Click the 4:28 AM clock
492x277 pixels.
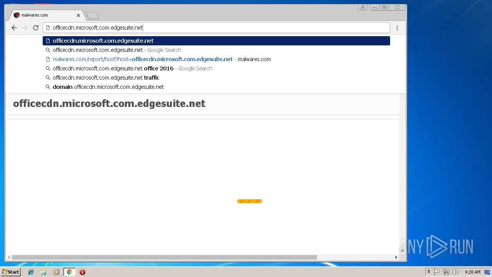pos(472,272)
